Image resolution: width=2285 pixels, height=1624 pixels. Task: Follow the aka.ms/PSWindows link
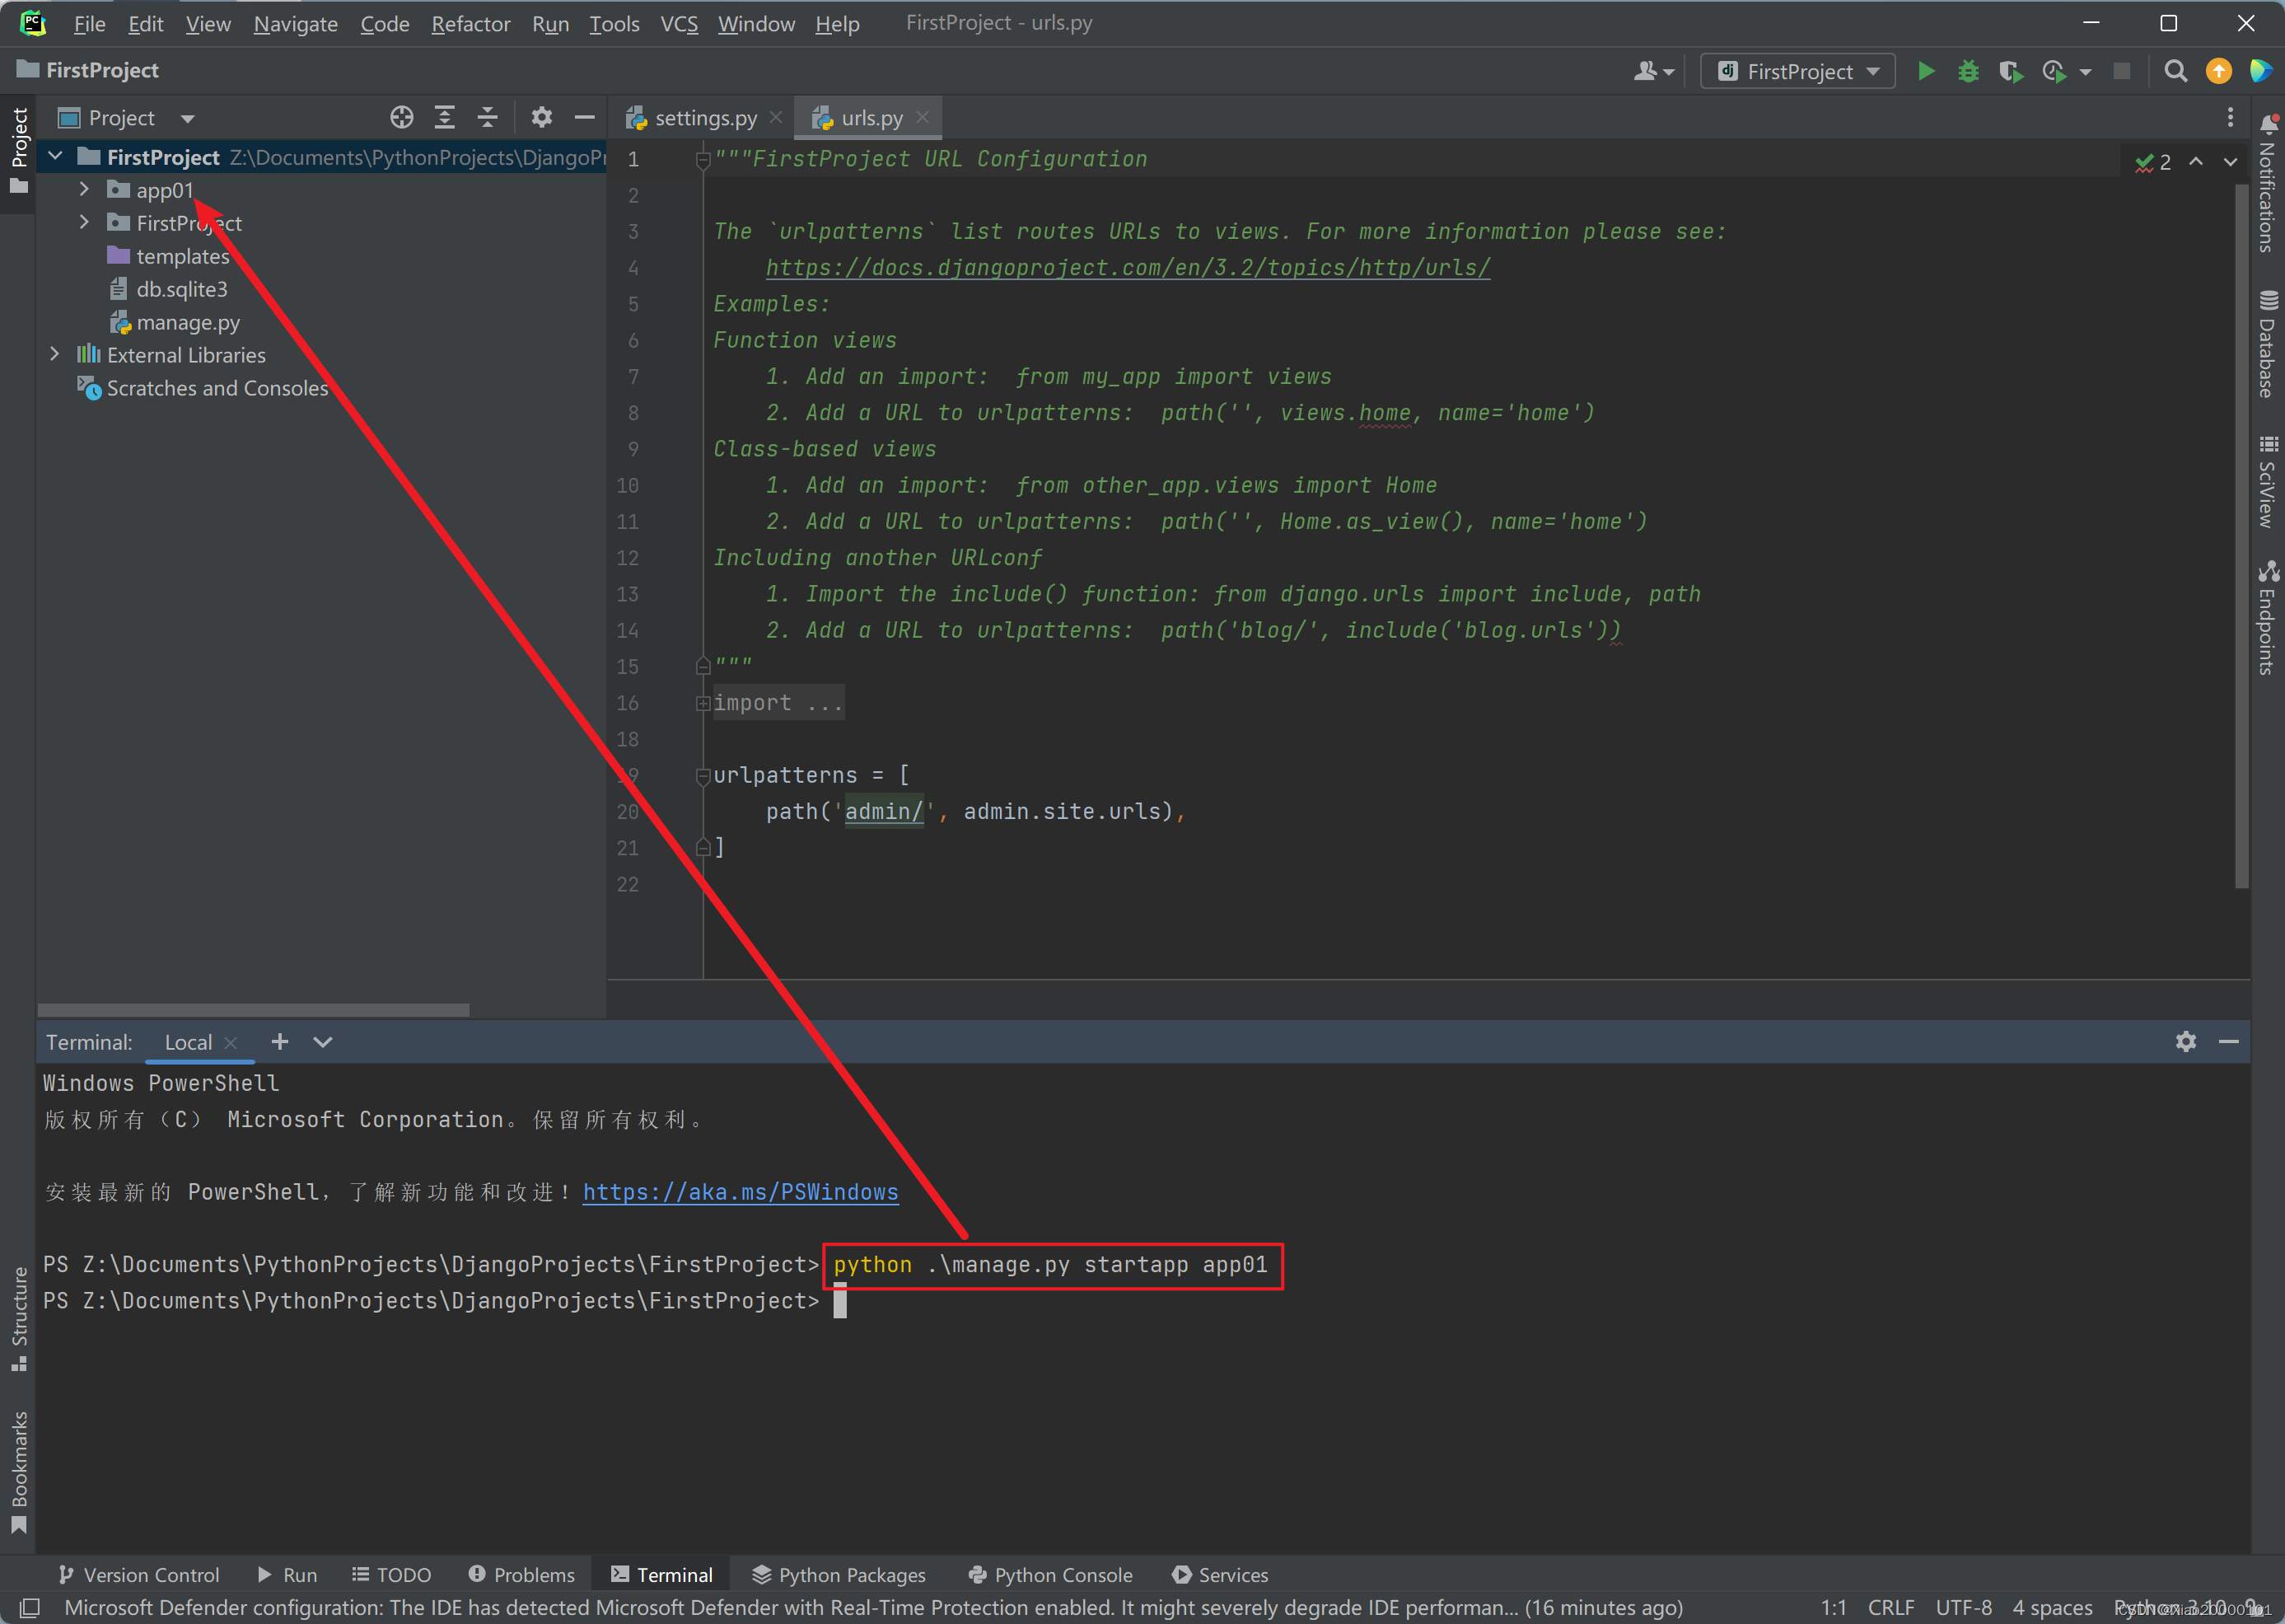(741, 1192)
